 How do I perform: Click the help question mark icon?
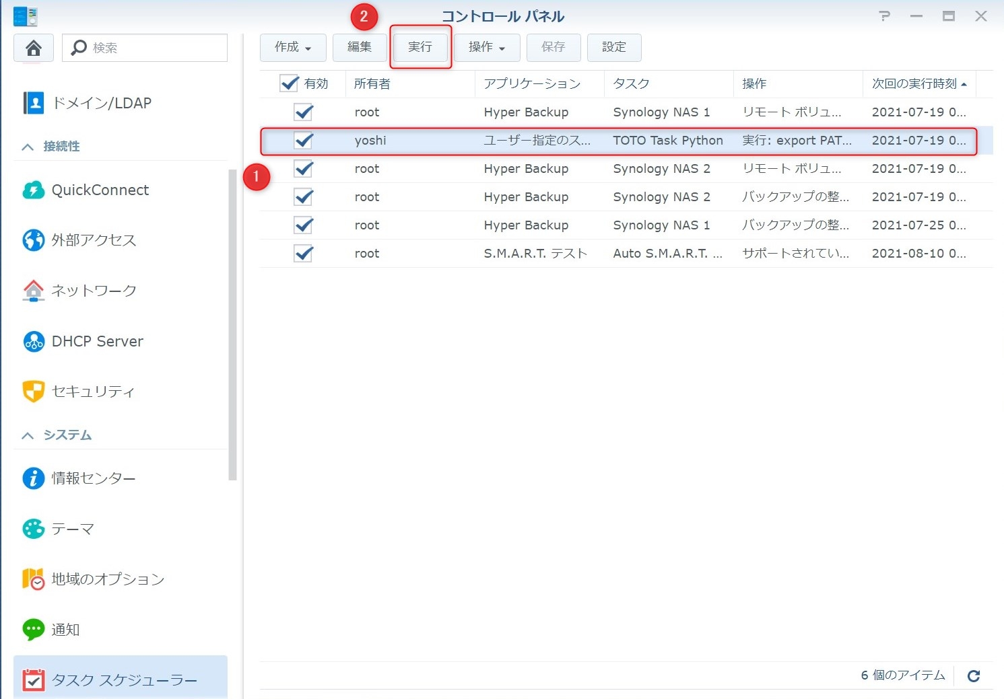pos(885,16)
